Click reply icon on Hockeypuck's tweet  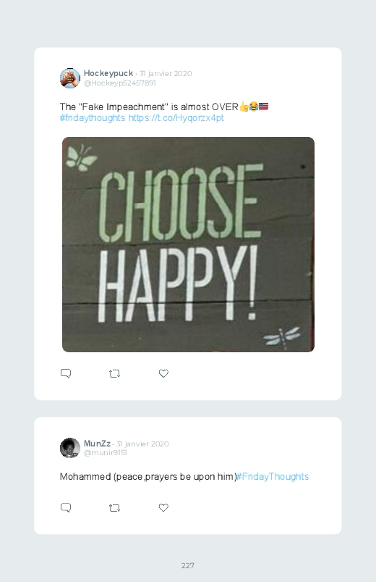coord(66,373)
